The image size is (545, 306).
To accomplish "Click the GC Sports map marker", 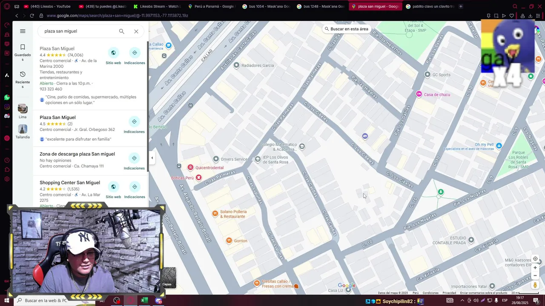I will click(427, 74).
